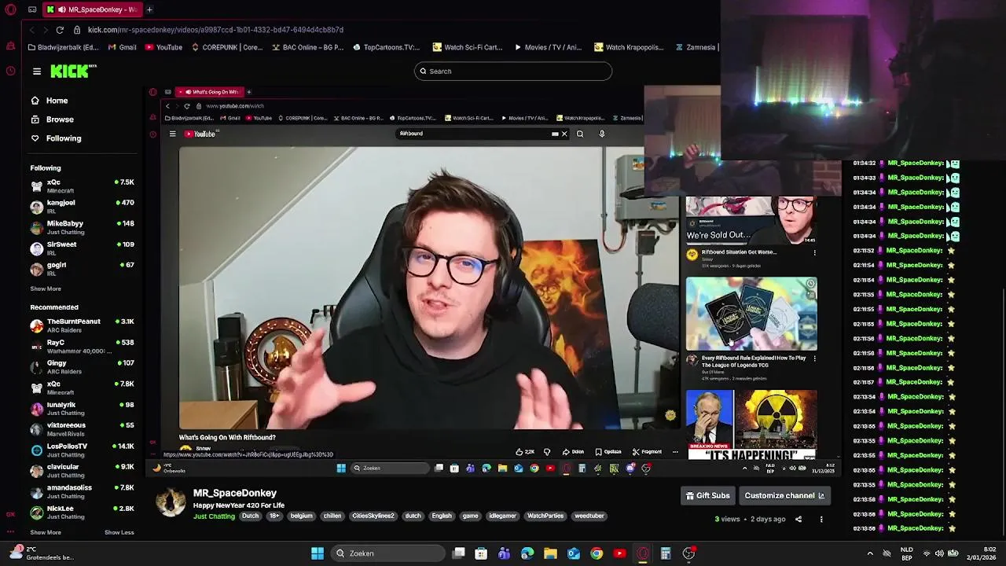Open SirSweet channel in sidebar

[82, 248]
